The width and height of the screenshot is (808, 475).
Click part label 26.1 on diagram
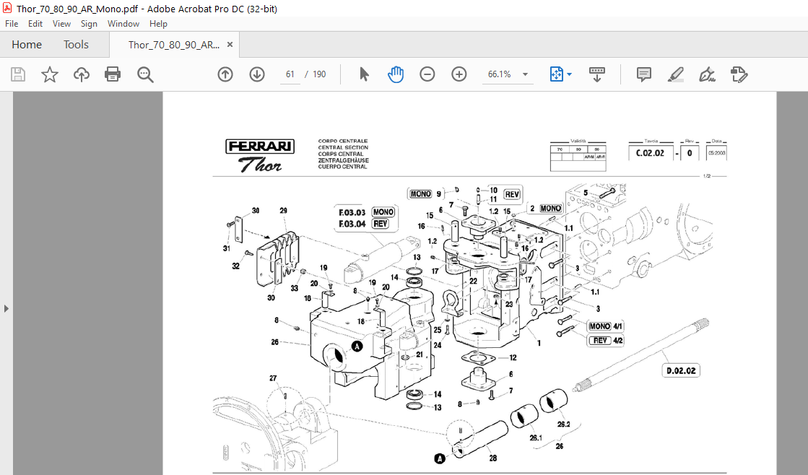point(535,438)
